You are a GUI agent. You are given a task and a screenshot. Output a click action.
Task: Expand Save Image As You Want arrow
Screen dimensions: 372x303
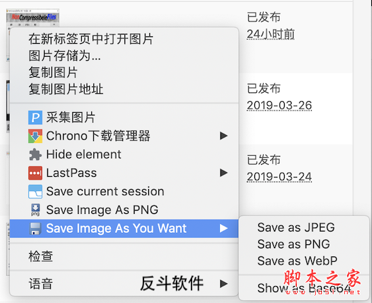click(x=224, y=229)
